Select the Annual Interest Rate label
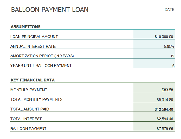This screenshot has height=139, width=181. pos(33,46)
